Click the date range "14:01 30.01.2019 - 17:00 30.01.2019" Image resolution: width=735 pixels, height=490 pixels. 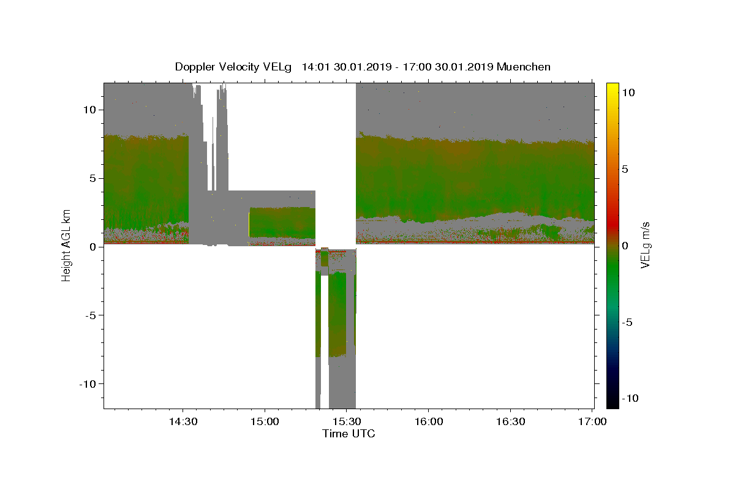click(x=398, y=67)
